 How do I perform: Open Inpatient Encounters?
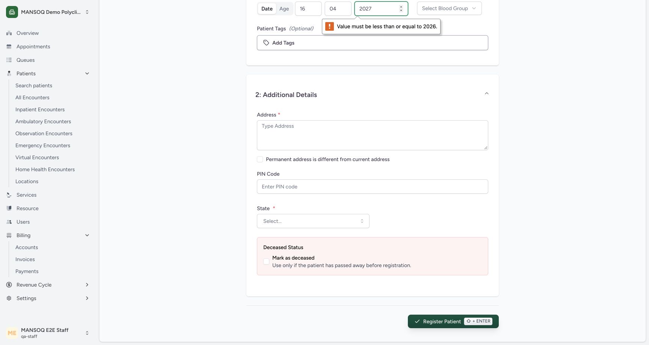pyautogui.click(x=40, y=109)
